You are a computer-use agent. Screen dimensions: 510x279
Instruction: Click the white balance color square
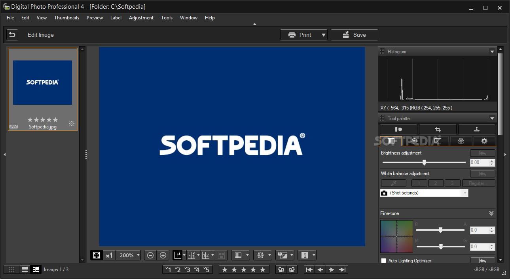click(396, 236)
